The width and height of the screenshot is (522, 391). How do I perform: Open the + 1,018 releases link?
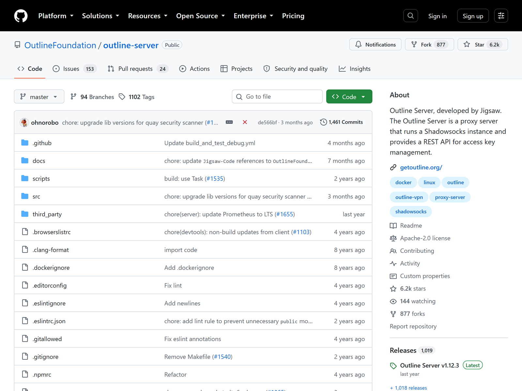point(408,388)
